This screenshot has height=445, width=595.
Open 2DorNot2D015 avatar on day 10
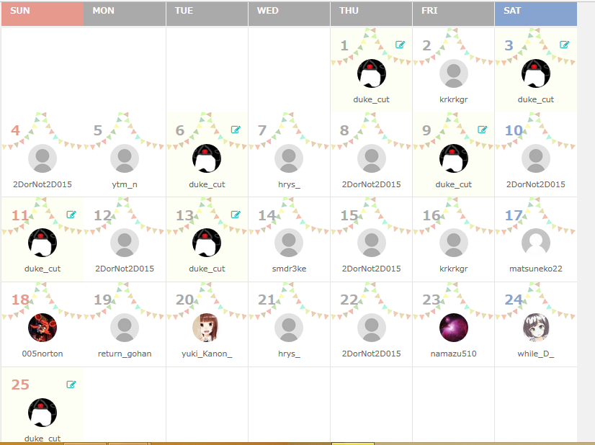536,158
